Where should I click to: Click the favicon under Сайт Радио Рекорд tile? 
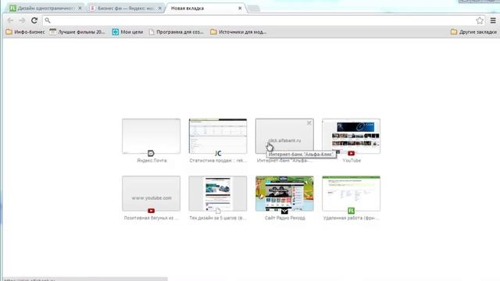pyautogui.click(x=284, y=211)
